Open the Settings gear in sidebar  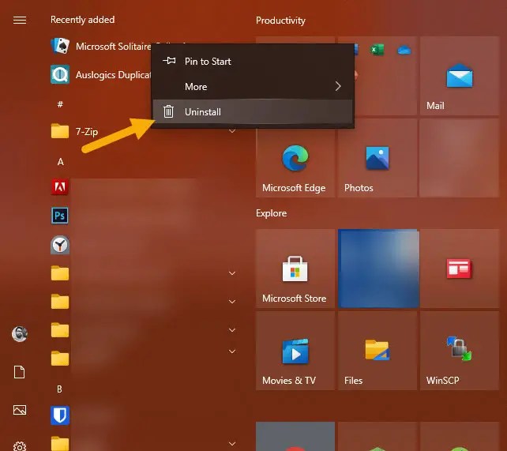click(20, 445)
